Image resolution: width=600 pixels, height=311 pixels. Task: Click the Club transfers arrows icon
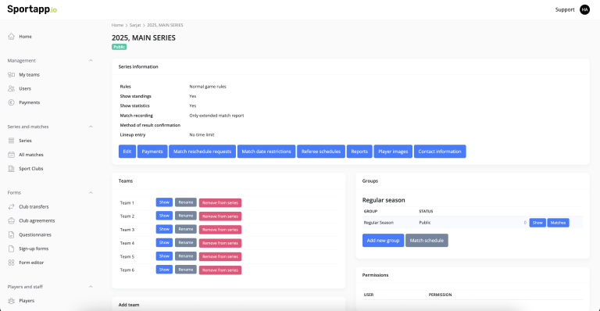tap(11, 206)
